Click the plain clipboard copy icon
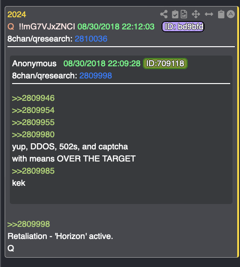The width and height of the screenshot is (240, 267). (x=221, y=14)
